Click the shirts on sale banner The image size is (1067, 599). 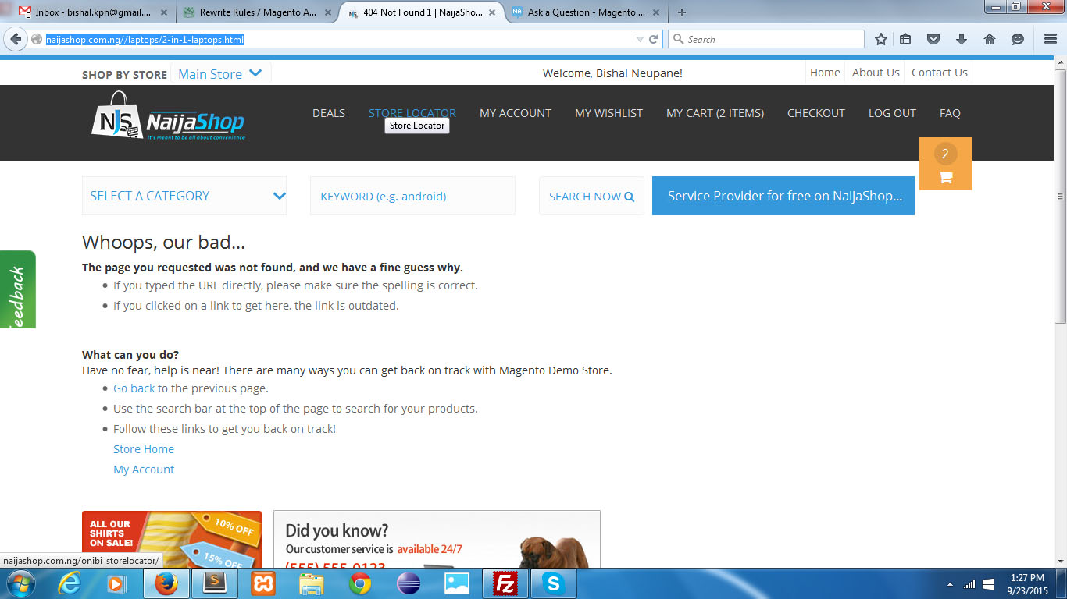coord(172,539)
